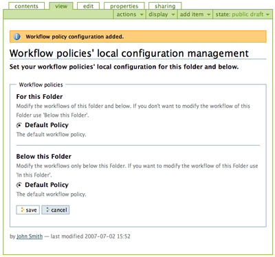The image size is (275, 257).
Task: Open the state: public draft dropdown
Action: 243,14
